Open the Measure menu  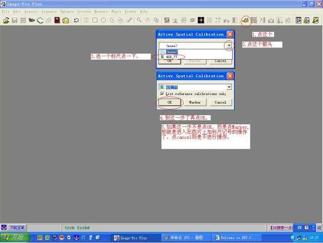pos(101,11)
